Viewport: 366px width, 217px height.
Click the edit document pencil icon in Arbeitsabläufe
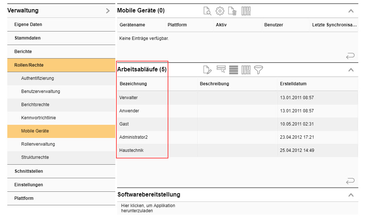(x=207, y=70)
